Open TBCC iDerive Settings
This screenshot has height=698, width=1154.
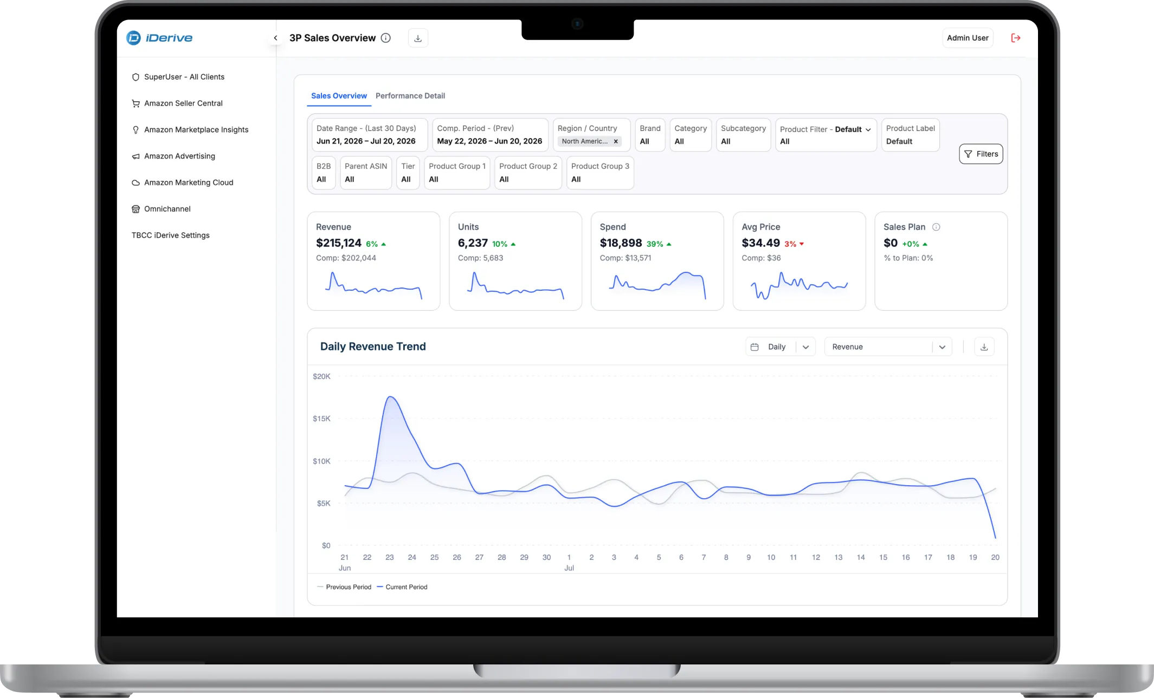(171, 236)
